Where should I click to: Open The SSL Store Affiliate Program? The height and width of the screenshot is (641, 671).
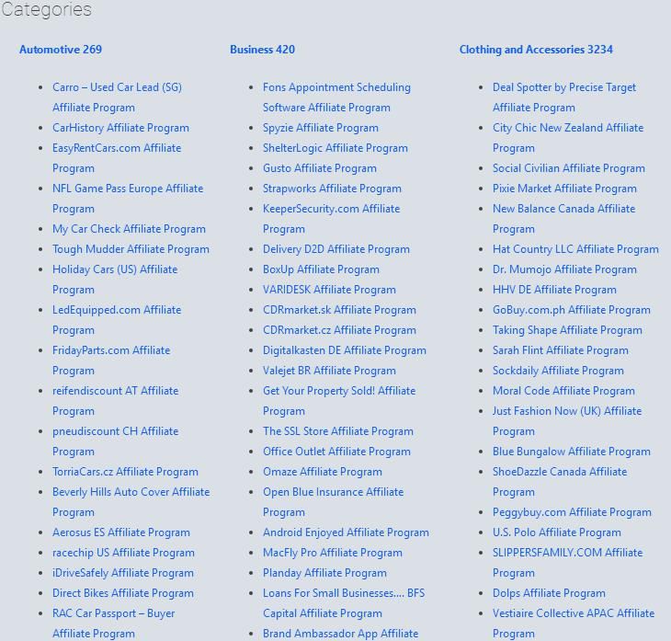pyautogui.click(x=337, y=431)
